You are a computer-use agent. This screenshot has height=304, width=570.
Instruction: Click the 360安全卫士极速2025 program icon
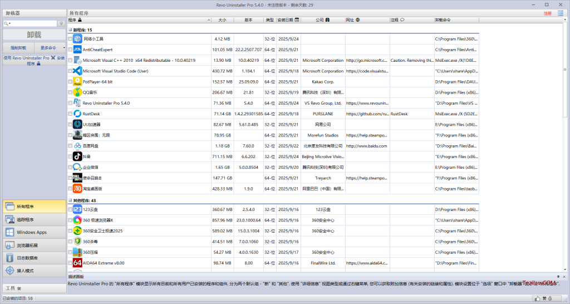[x=77, y=231]
